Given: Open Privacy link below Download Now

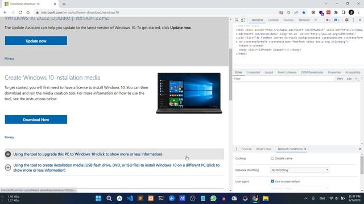Looking at the screenshot, I should [9, 137].
